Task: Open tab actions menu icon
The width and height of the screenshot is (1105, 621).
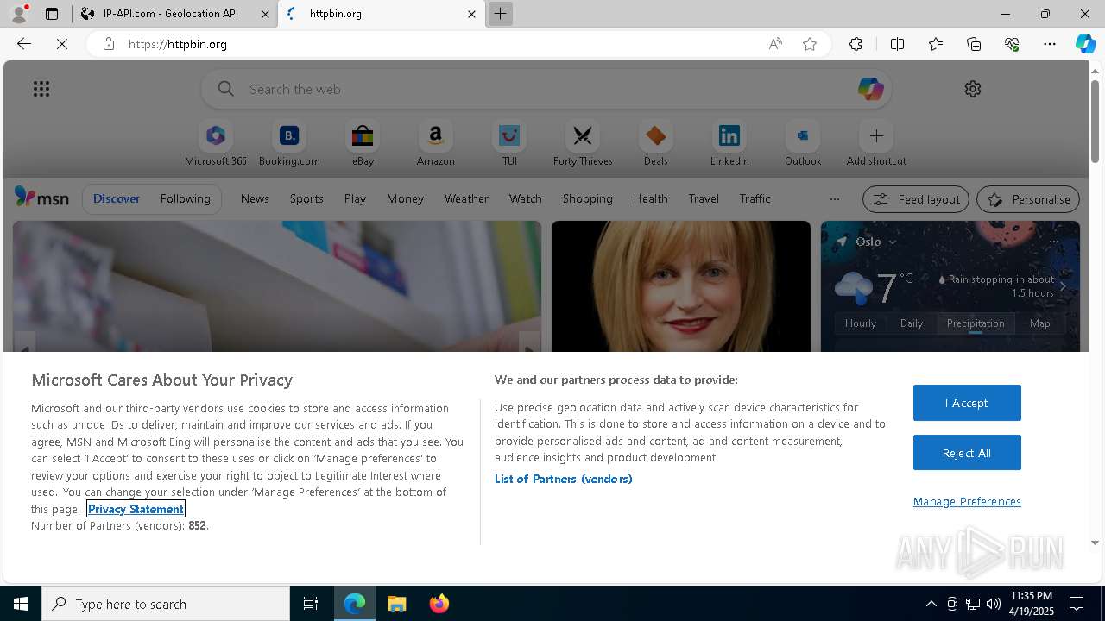Action: tap(52, 14)
